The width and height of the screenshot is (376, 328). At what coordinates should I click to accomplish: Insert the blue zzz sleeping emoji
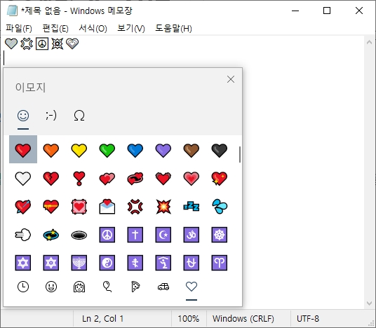(x=192, y=206)
